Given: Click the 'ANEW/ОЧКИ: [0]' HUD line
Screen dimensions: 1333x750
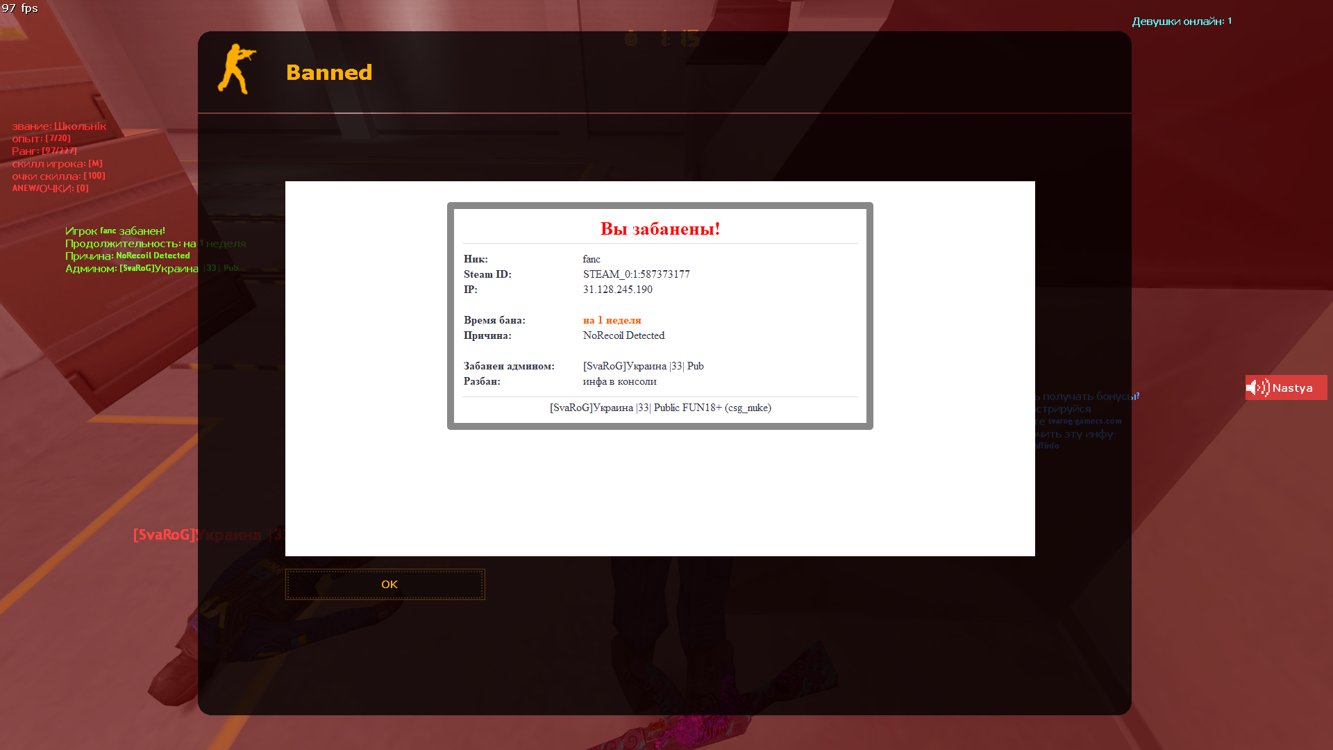Looking at the screenshot, I should (x=50, y=189).
